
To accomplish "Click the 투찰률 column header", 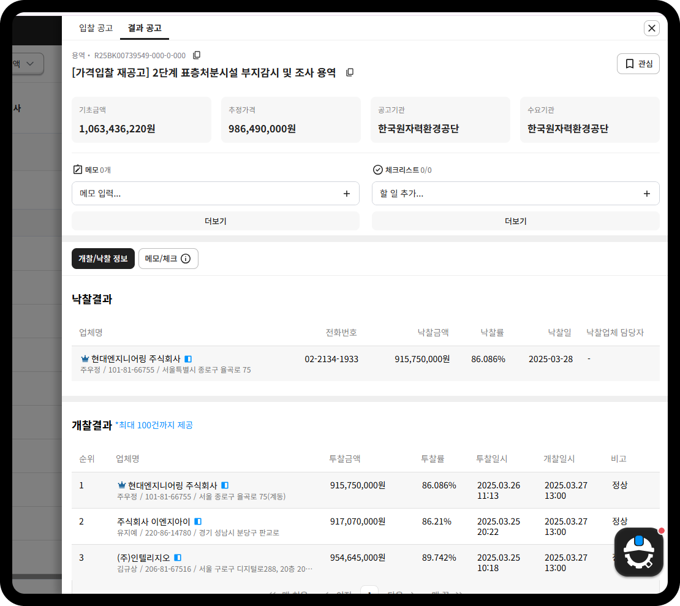I will pyautogui.click(x=433, y=458).
